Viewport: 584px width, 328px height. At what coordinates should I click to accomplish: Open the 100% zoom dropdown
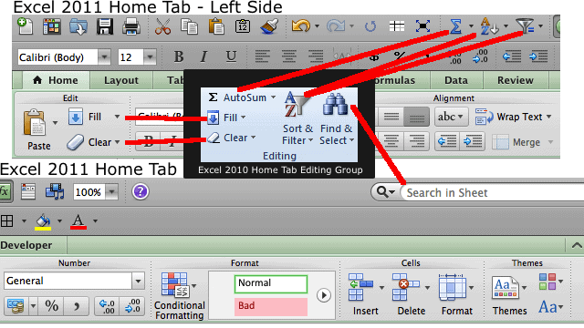pyautogui.click(x=111, y=192)
